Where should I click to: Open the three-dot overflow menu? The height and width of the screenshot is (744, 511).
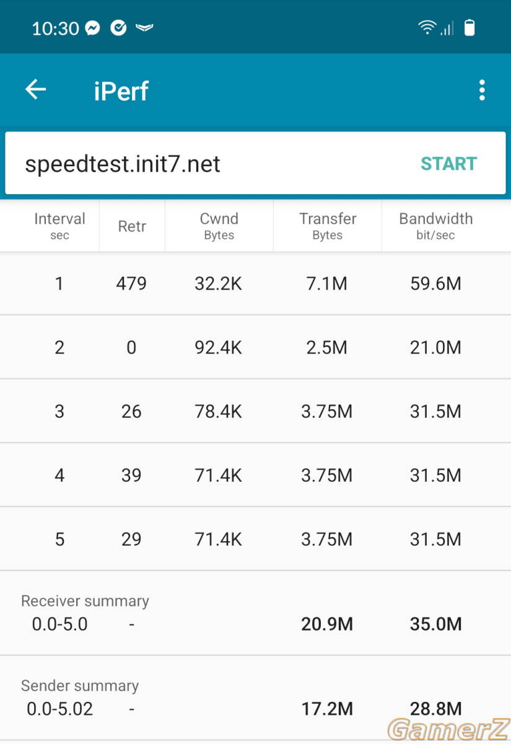(x=482, y=91)
